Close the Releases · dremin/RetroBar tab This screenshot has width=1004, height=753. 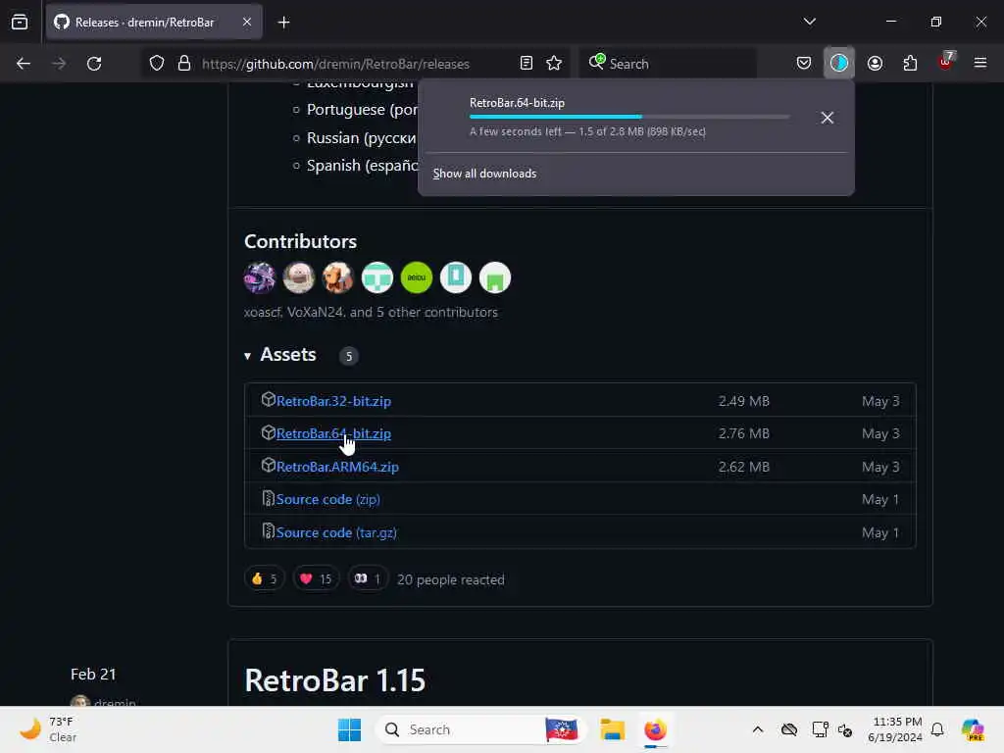click(x=247, y=23)
